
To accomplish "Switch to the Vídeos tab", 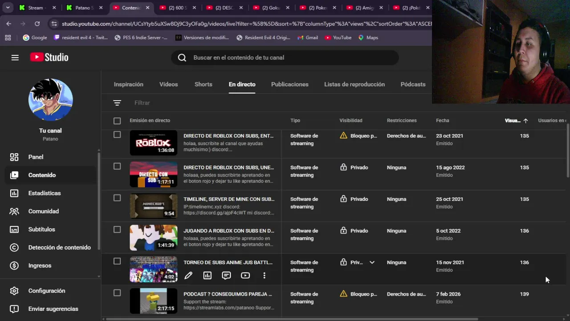I will point(169,84).
